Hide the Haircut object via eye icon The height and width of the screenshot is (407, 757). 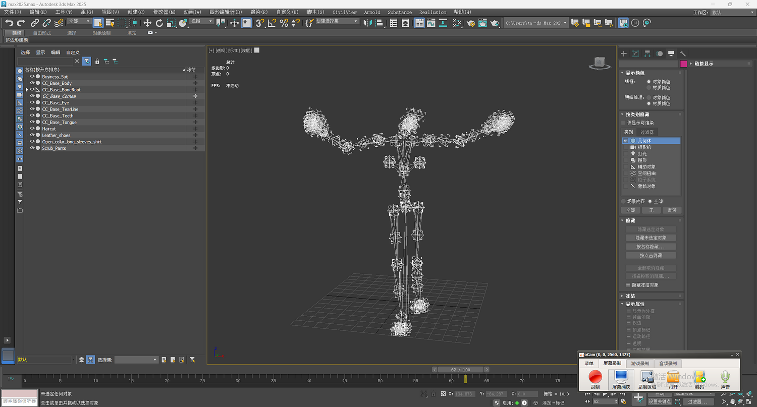[32, 129]
